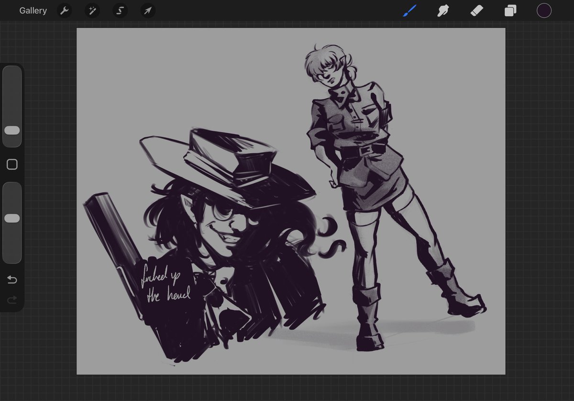This screenshot has width=574, height=401.
Task: Tap the square Modify button on sidebar
Action: click(12, 165)
